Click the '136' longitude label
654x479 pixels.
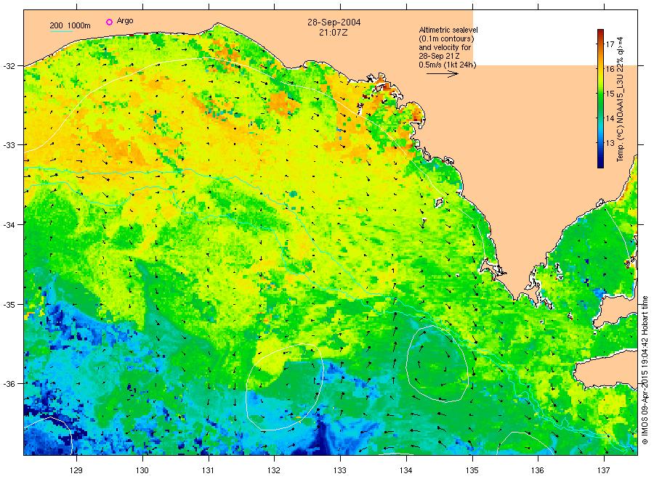pos(538,471)
